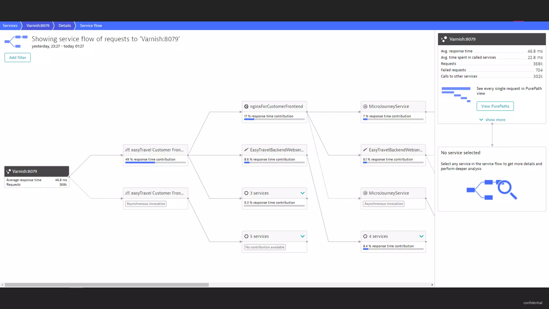Go to the Services breadcrumb
This screenshot has width=549, height=309.
tap(10, 25)
